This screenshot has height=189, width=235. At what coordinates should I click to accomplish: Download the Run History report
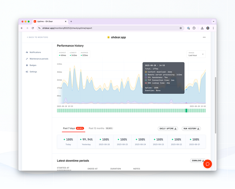191,129
